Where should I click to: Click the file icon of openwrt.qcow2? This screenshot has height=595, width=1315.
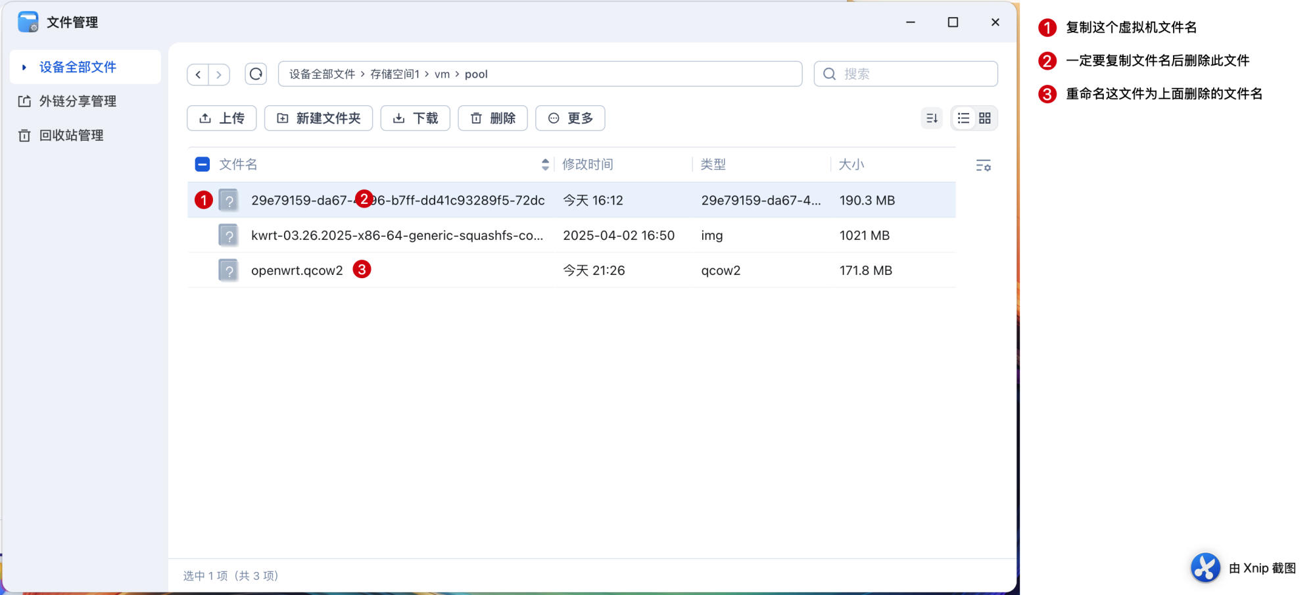pos(228,270)
